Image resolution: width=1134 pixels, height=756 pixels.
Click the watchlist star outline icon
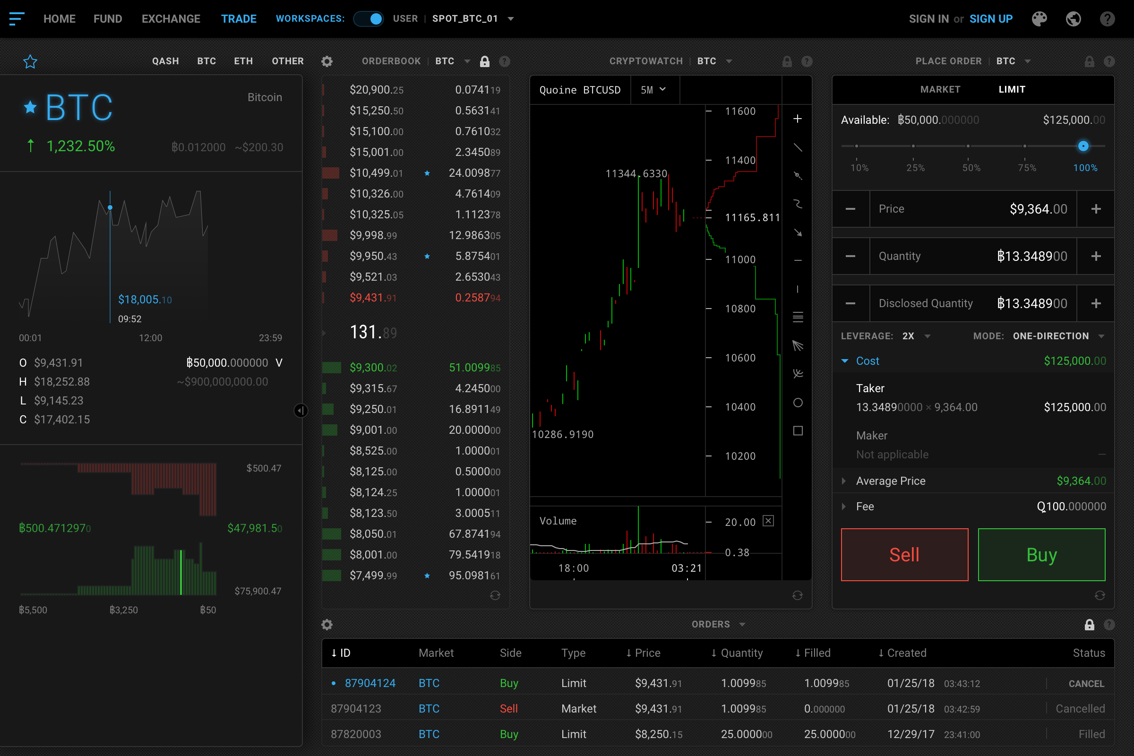[x=30, y=61]
